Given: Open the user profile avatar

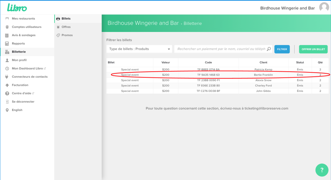Looking at the screenshot, I should (324, 7).
